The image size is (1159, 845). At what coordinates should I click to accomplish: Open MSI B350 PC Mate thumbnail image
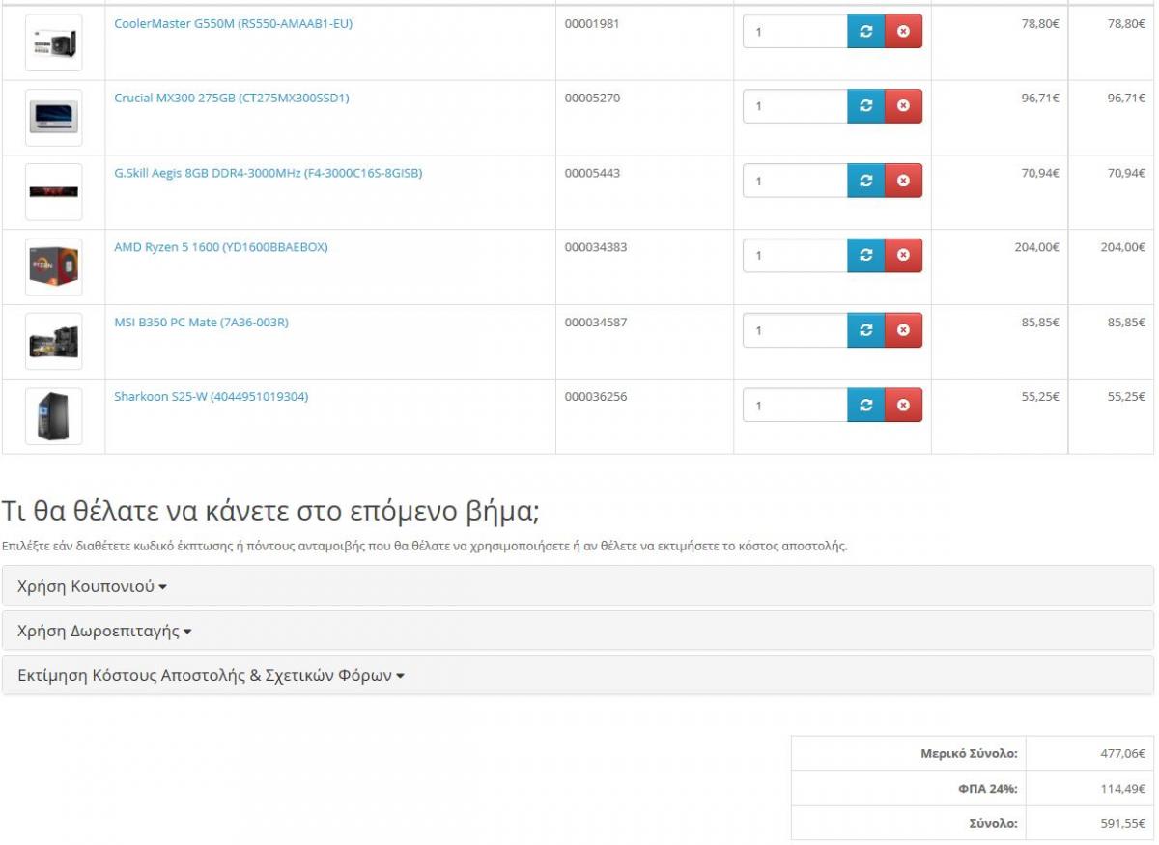[54, 342]
